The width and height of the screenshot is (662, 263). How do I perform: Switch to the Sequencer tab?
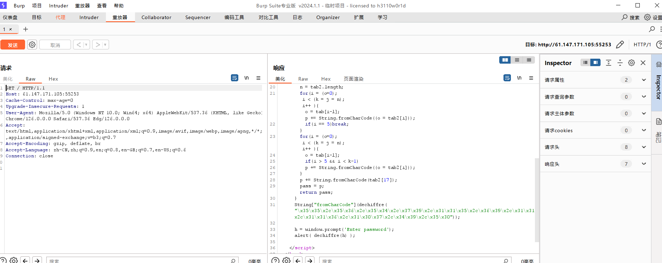point(198,17)
